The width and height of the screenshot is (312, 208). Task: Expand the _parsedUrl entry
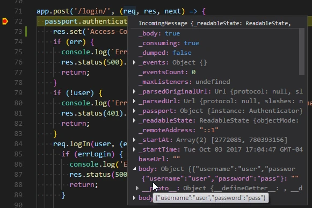click(x=134, y=101)
